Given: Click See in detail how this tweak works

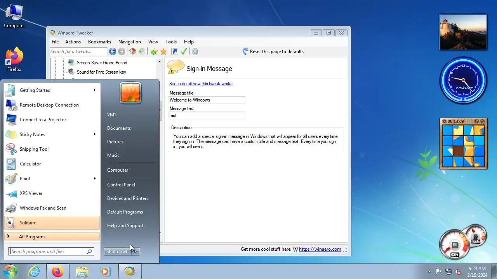Looking at the screenshot, I should 201,84.
